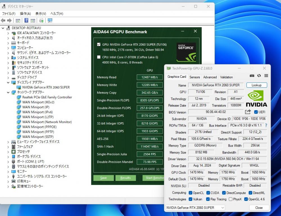
Task: Enable the CPU Intel Core i7-9700K checkbox
Action: tap(99, 57)
